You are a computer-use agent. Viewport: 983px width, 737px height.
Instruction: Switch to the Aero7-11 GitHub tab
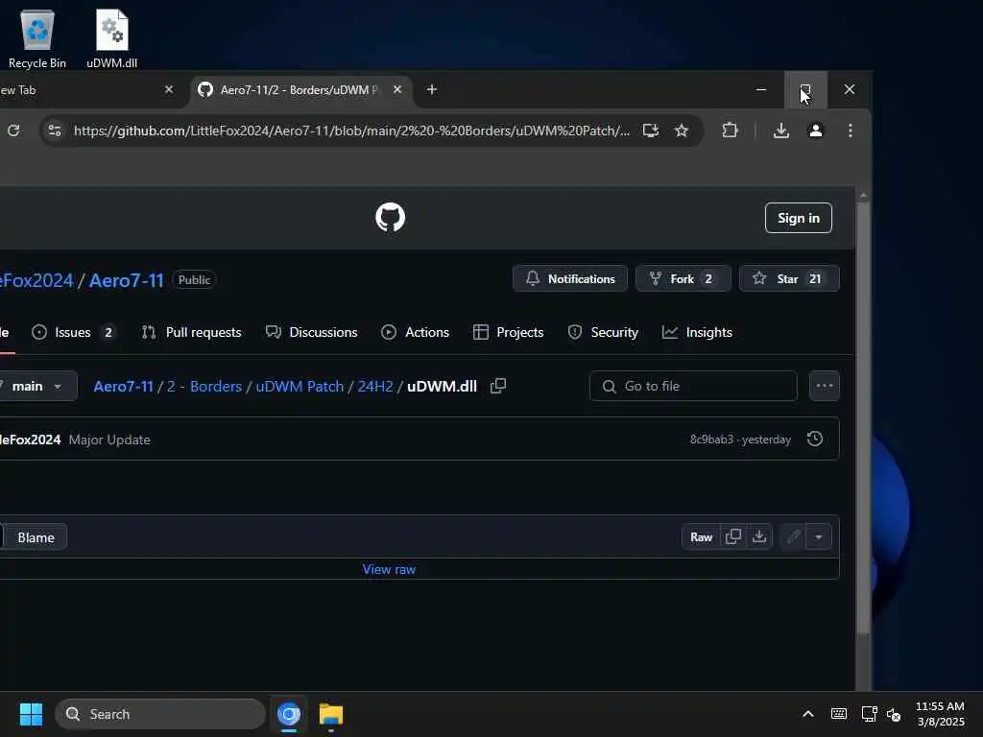[300, 89]
